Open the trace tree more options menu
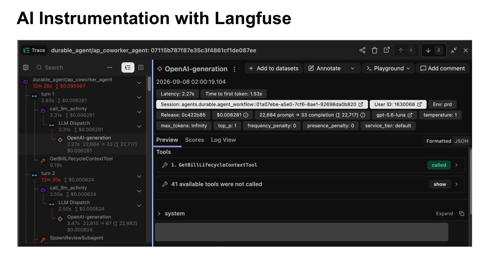Image resolution: width=488 pixels, height=272 pixels. tap(110, 68)
